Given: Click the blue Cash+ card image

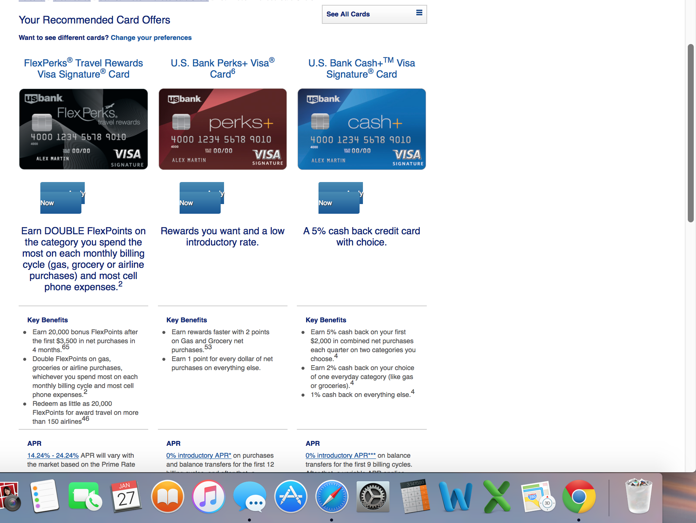Looking at the screenshot, I should click(x=361, y=129).
